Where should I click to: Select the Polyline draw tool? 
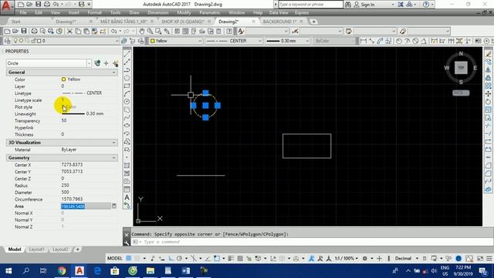click(127, 69)
